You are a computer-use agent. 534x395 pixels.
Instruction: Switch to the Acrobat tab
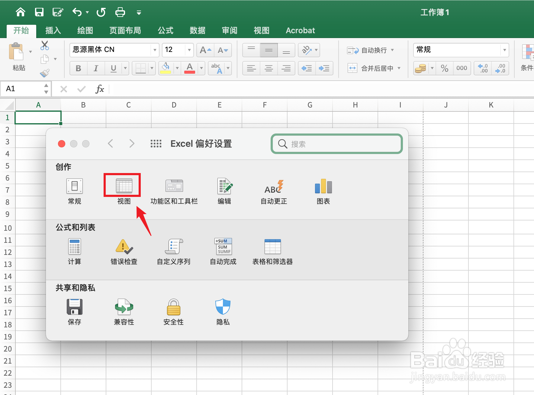pos(300,31)
